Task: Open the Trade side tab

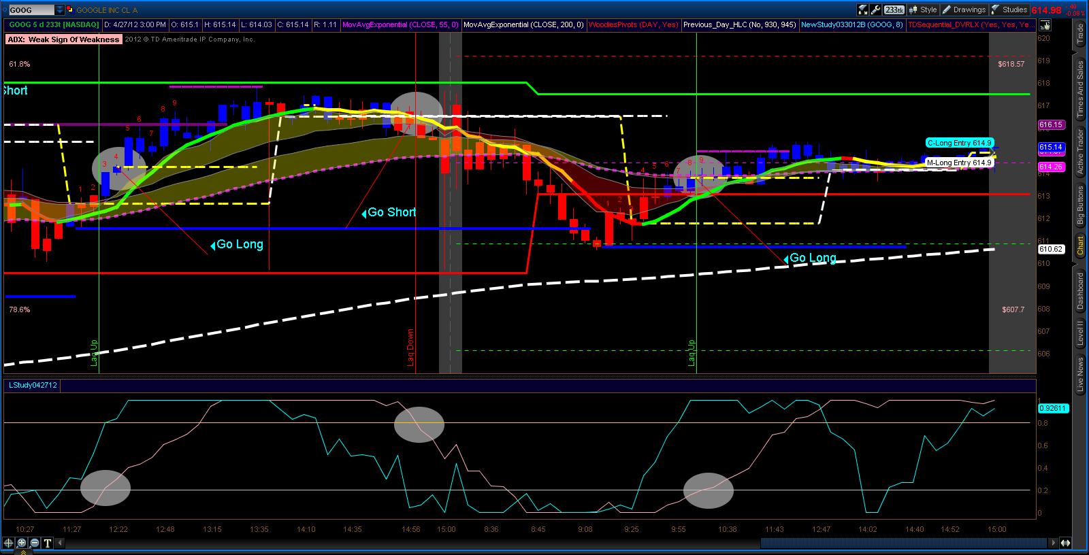Action: (x=1080, y=34)
